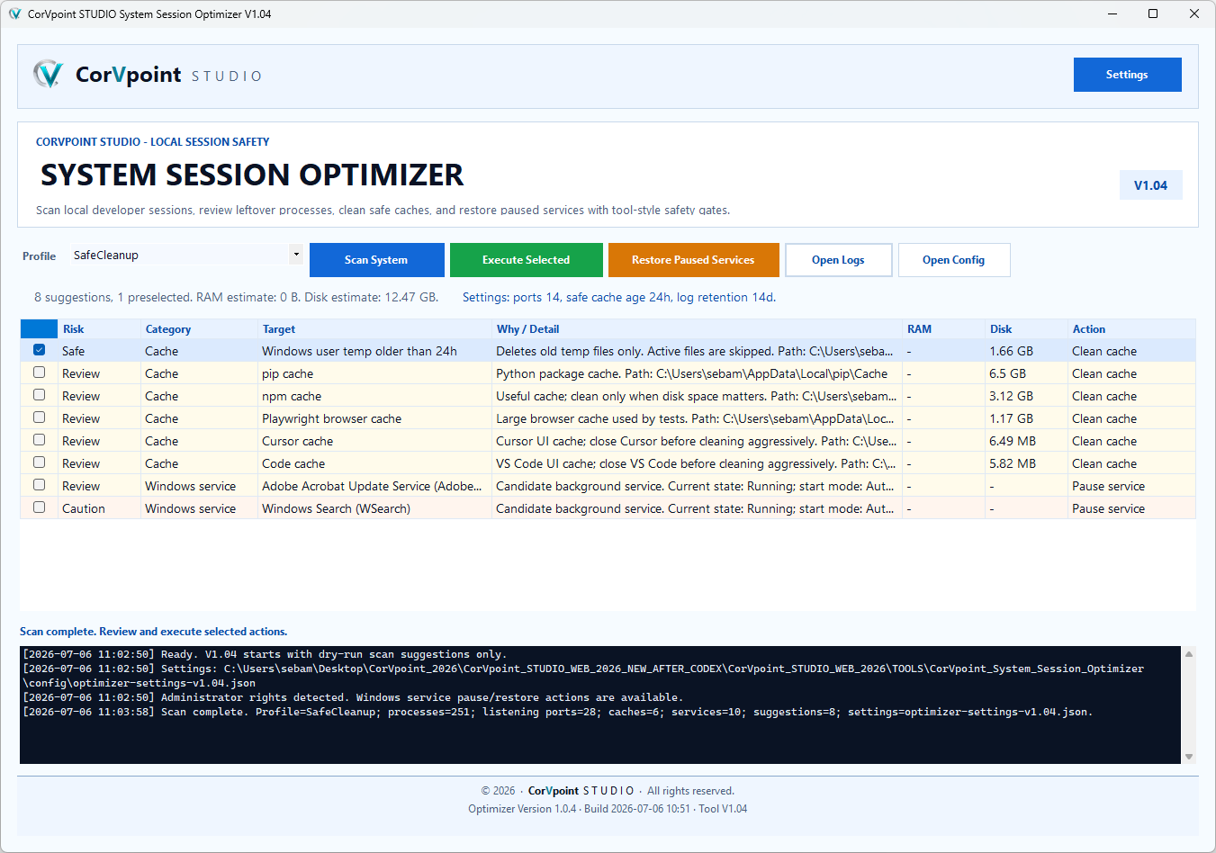Click Restore Paused Services
Screen dimensions: 1216x853
(x=693, y=260)
